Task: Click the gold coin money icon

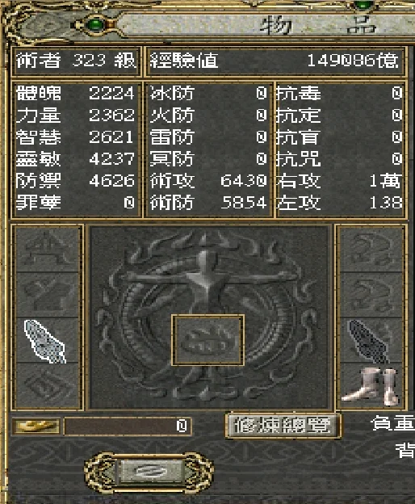Action: [36, 426]
